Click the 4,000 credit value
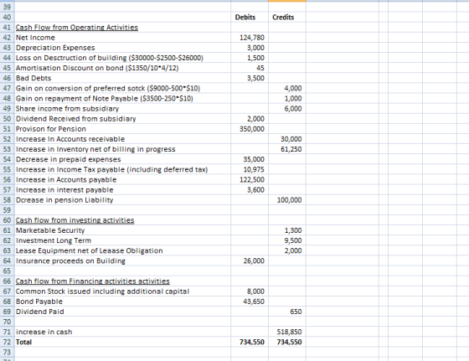The height and width of the screenshot is (361, 469). [x=293, y=89]
